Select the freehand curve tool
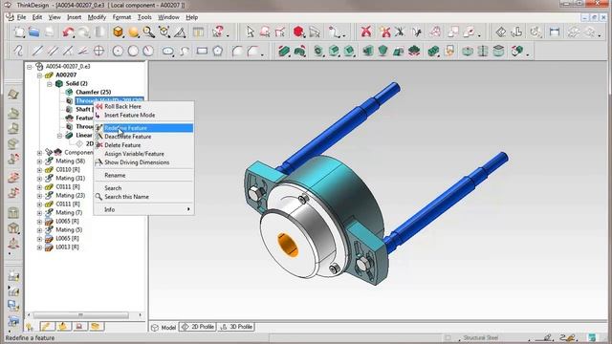Screen dimensions: 612x344 (18, 51)
